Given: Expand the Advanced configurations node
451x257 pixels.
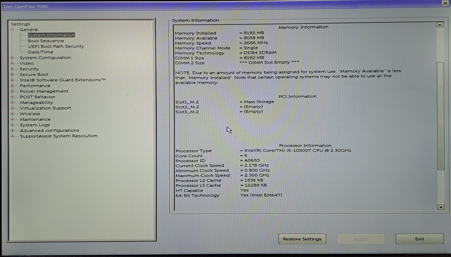Looking at the screenshot, I should (x=12, y=130).
